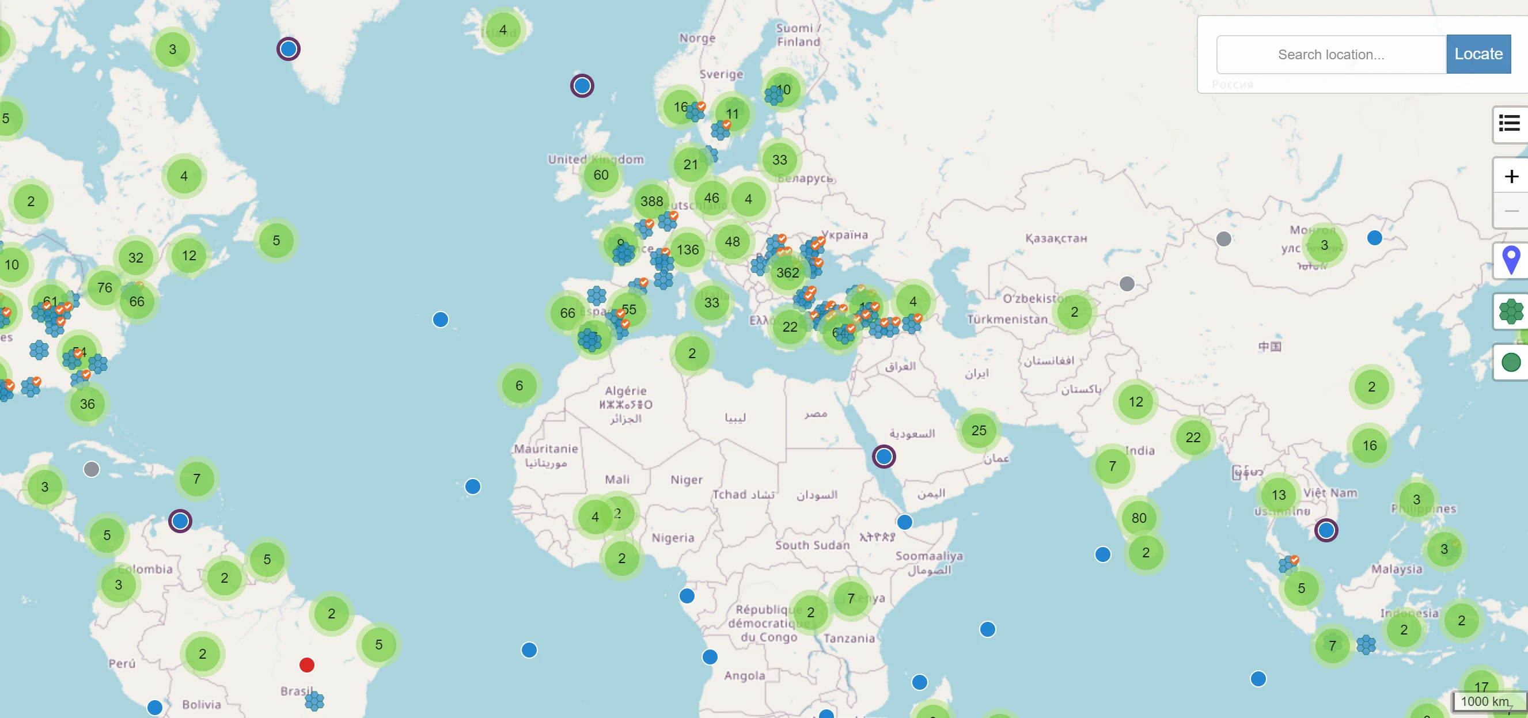Expand the 362 cluster in the Balkans

click(x=787, y=273)
